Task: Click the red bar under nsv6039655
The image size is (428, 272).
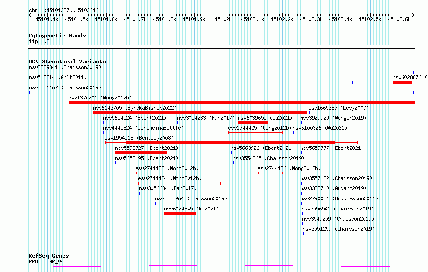Action: [253, 123]
